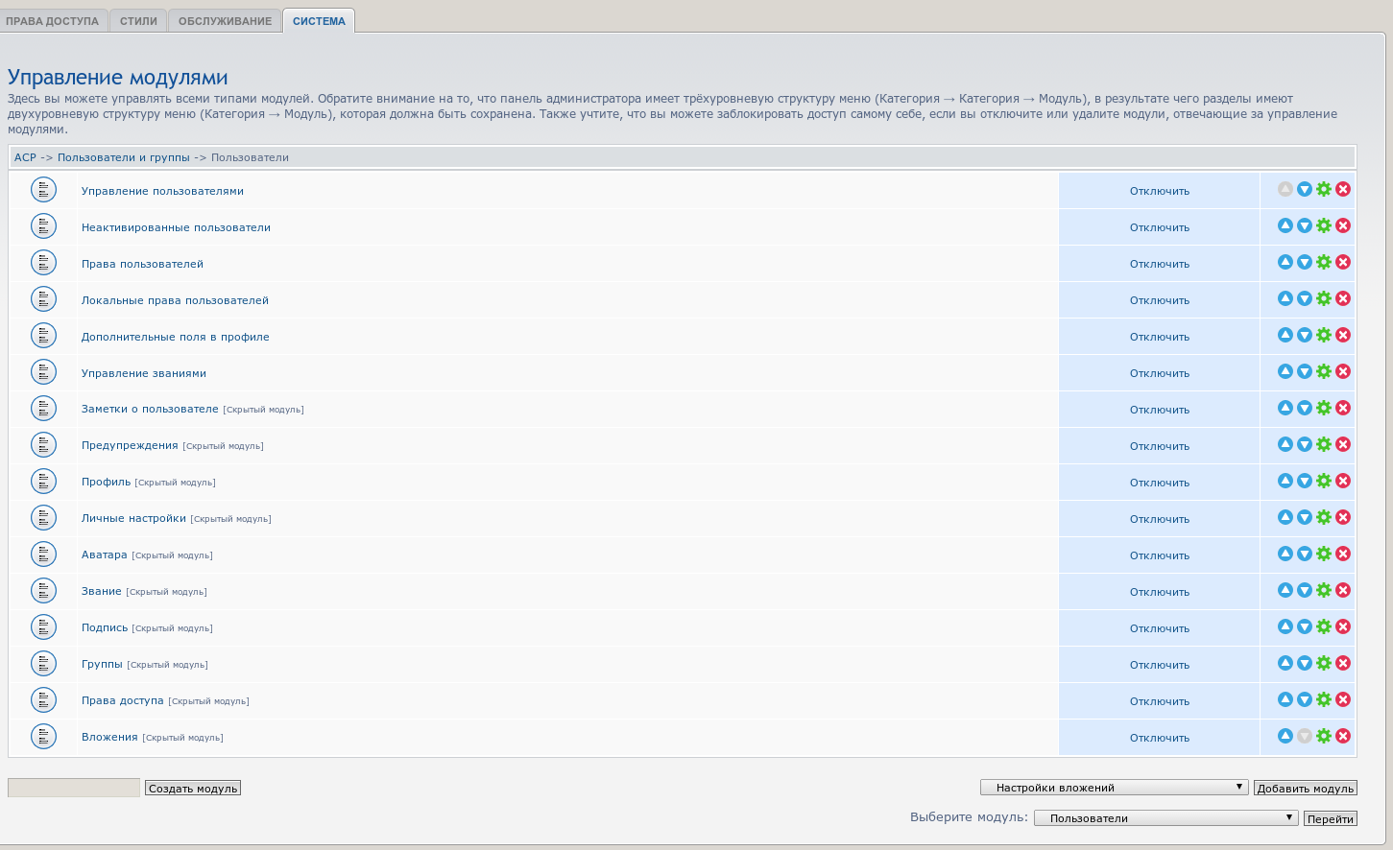Disable the 'Подпись' module
Image resolution: width=1393 pixels, height=850 pixels.
[x=1159, y=628]
